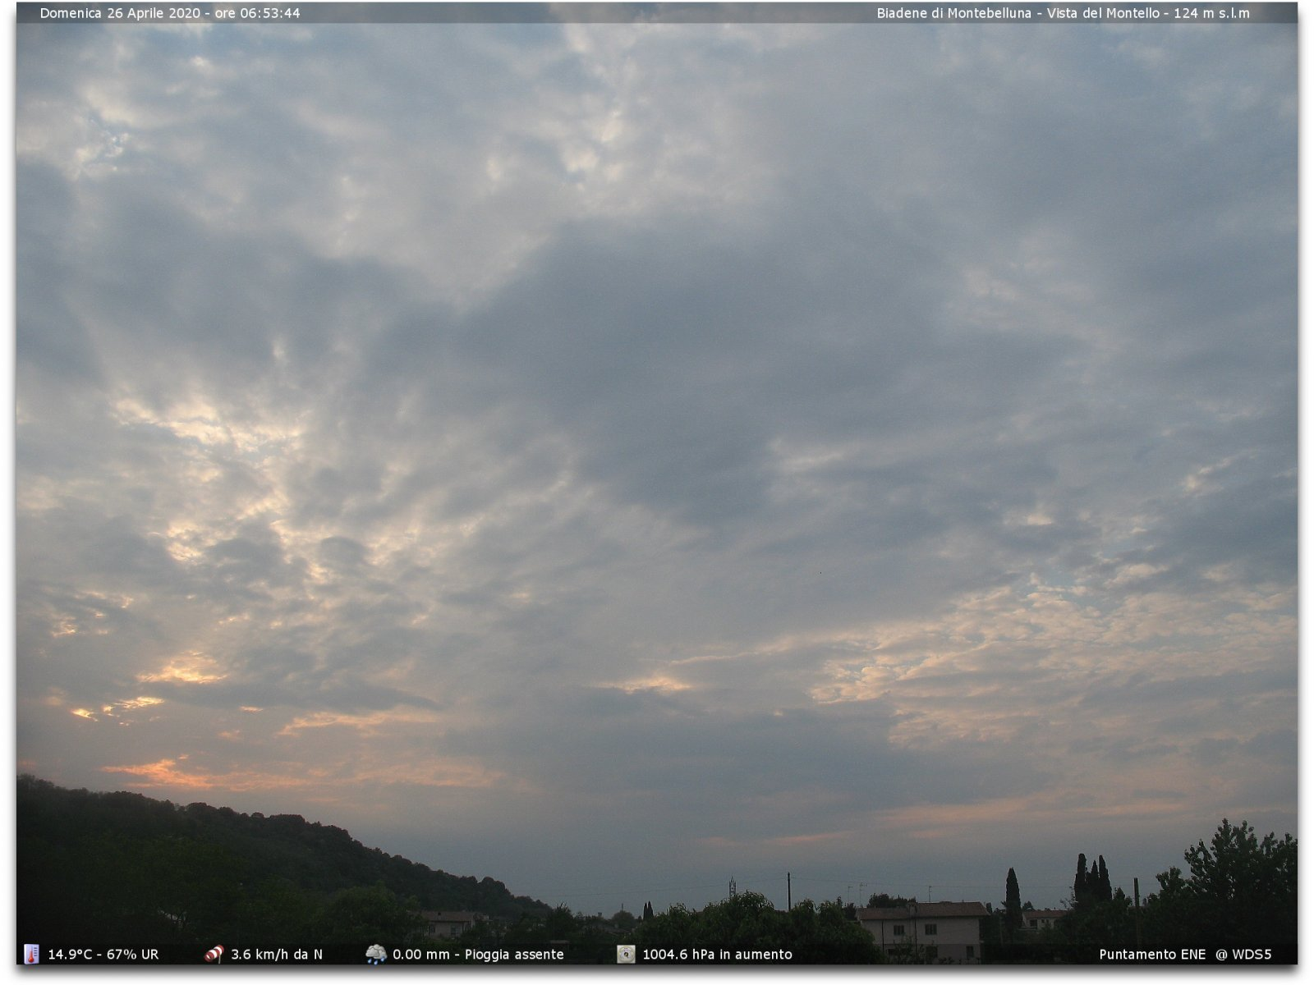This screenshot has height=985, width=1314.
Task: Click the rain cloud precipitation icon
Action: [x=376, y=954]
